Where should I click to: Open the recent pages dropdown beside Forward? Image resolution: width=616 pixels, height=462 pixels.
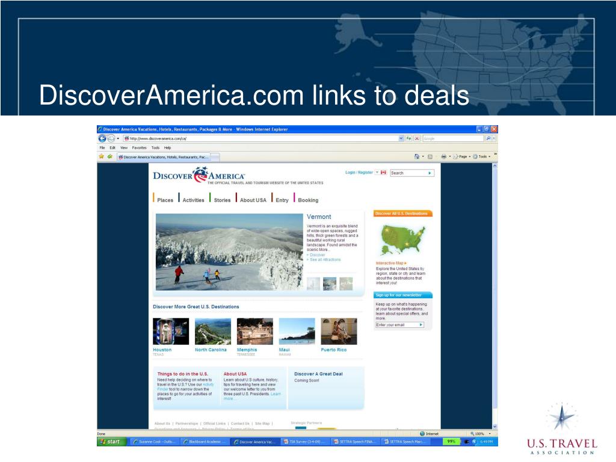click(118, 139)
